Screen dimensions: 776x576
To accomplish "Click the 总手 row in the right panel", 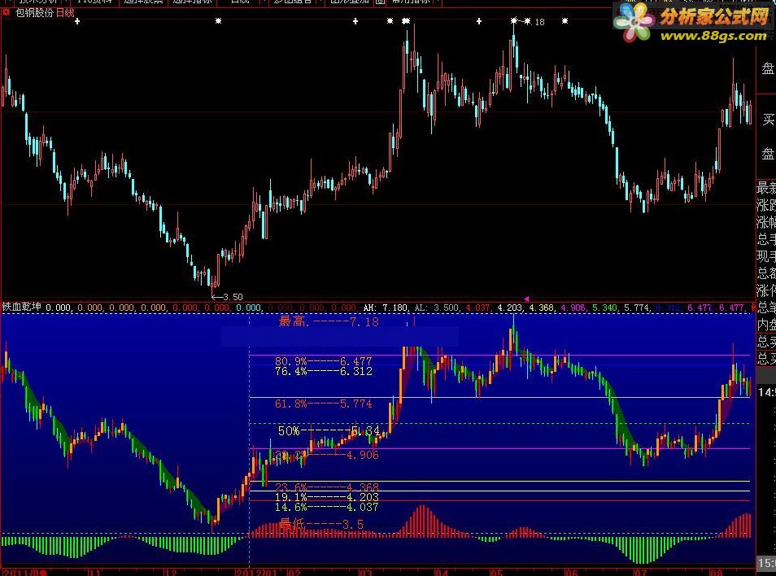I will (x=766, y=239).
